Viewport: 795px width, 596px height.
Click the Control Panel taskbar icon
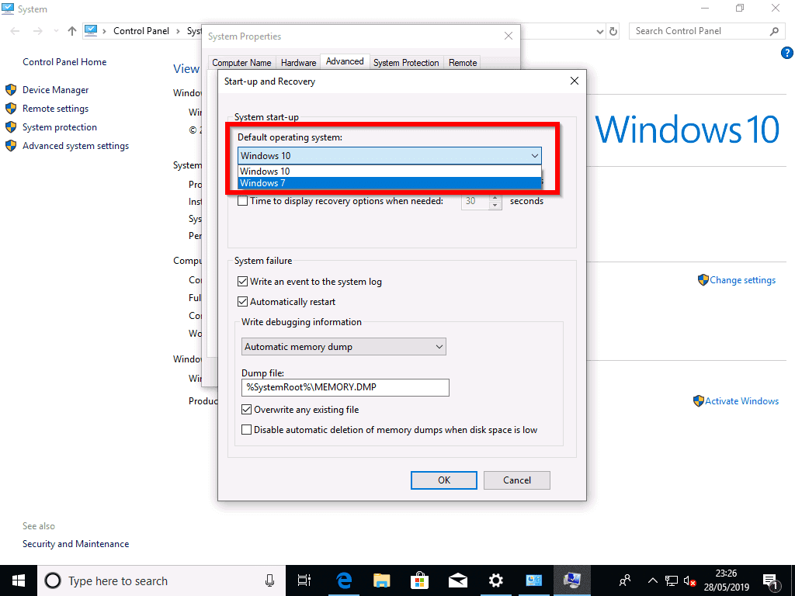[534, 580]
